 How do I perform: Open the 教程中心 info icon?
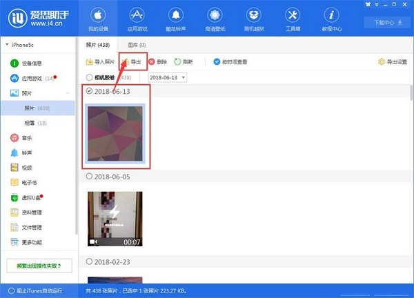click(332, 19)
